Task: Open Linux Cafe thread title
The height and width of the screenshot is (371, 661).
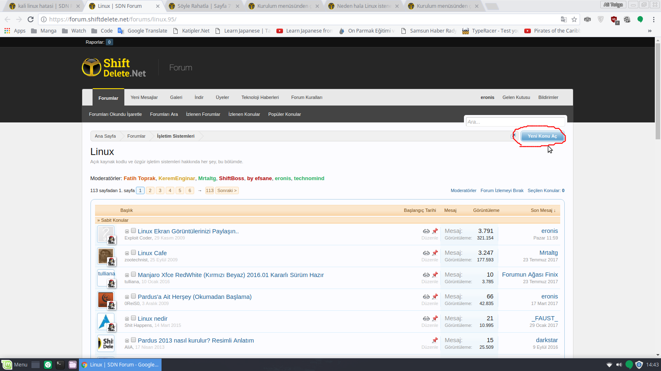Action: click(x=152, y=253)
